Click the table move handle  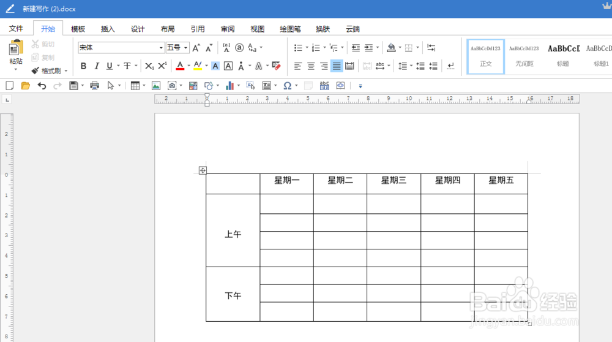pyautogui.click(x=203, y=170)
